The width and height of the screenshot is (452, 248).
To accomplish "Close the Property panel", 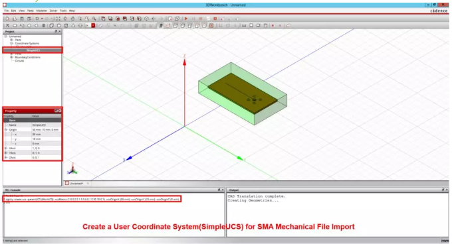I will pos(60,111).
